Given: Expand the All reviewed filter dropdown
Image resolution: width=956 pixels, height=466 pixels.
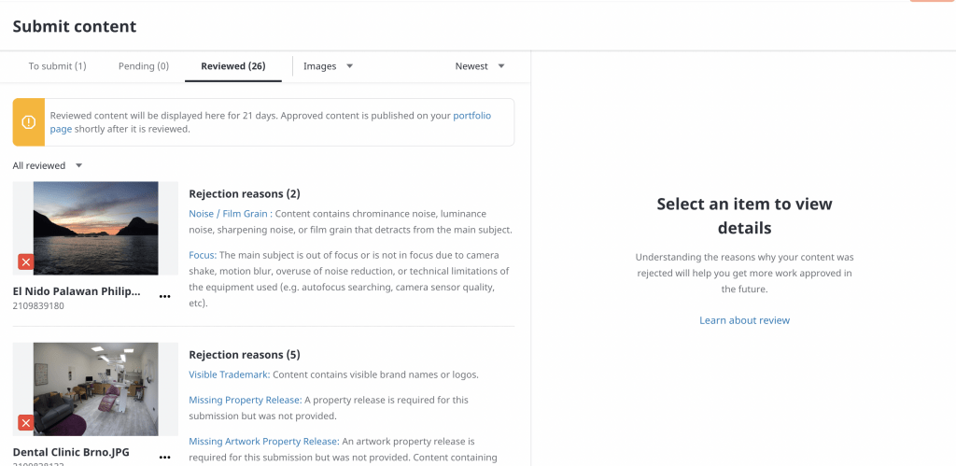Looking at the screenshot, I should click(x=48, y=165).
